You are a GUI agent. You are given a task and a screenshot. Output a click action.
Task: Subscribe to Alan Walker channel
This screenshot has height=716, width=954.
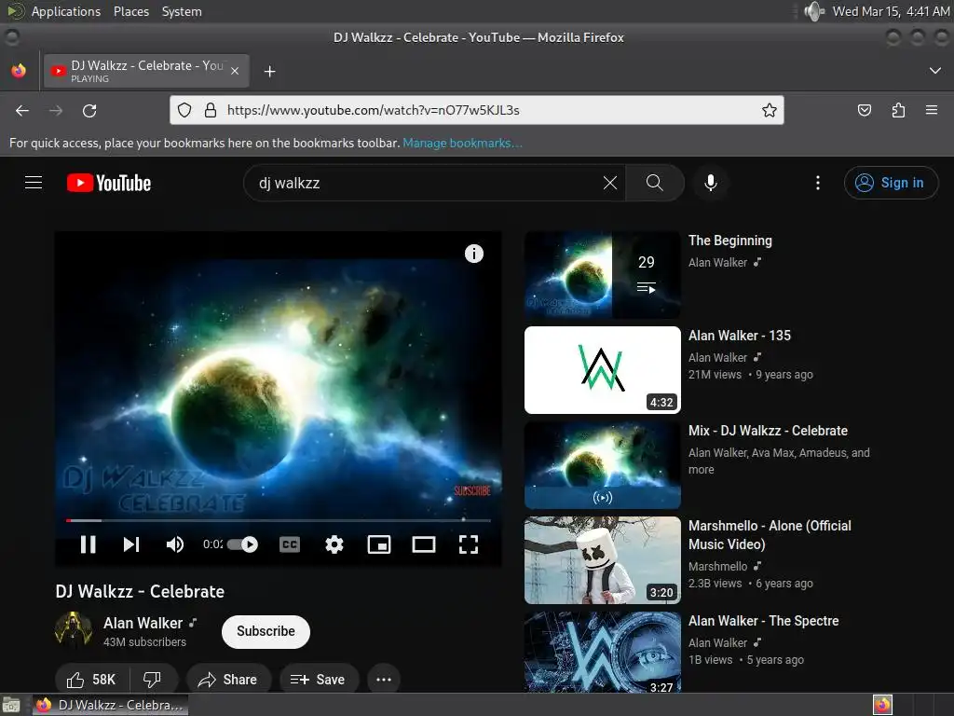click(266, 631)
